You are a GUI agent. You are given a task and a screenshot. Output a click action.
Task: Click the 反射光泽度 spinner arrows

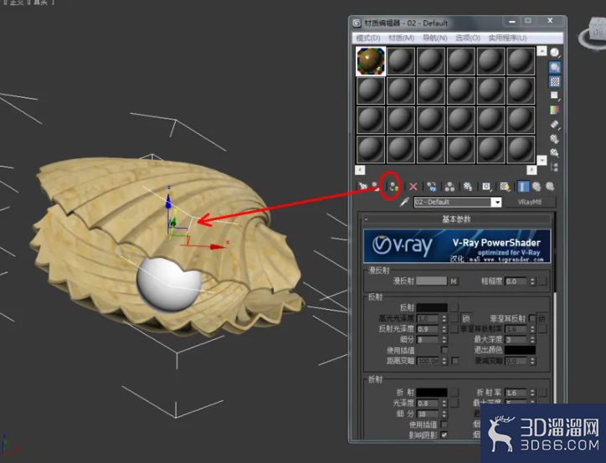click(x=444, y=329)
